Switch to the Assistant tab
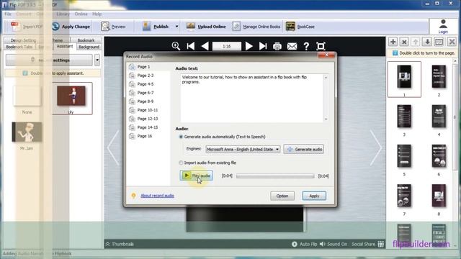Screen dimensions: 461x259 tap(65, 46)
